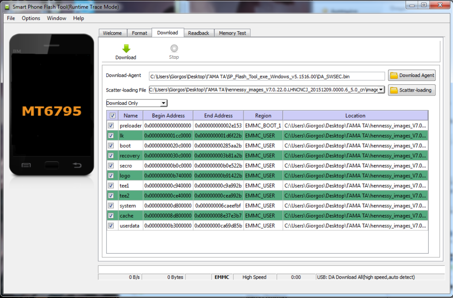Click the green Download arrow icon

coord(126,49)
